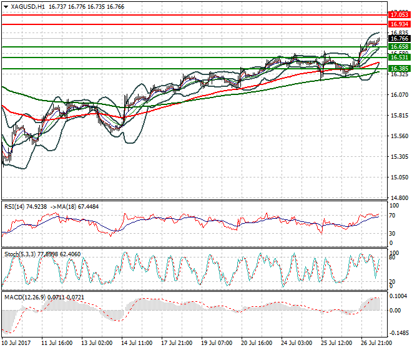412x350 pixels.
Task: Click the 24 Jul 03:00 time label
Action: (x=297, y=343)
